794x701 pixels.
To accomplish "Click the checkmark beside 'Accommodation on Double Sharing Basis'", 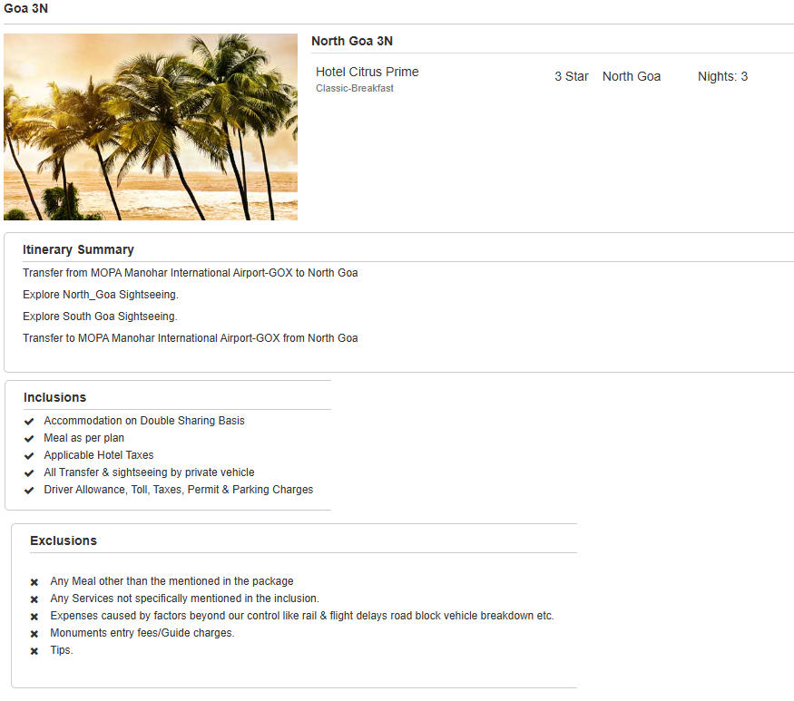I will point(29,421).
